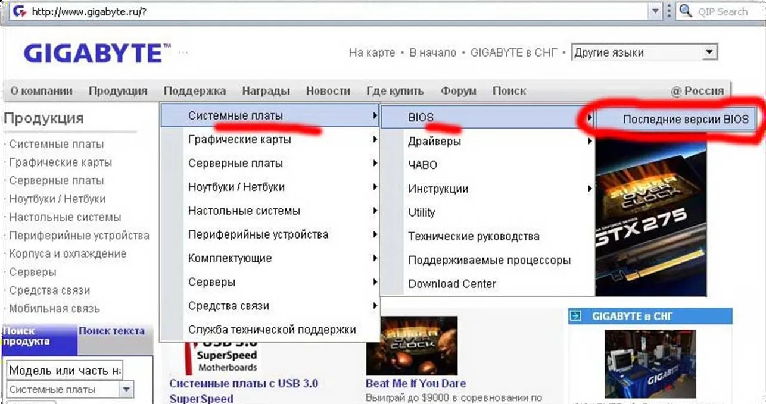The image size is (766, 404).
Task: Open the address bar history dropdown arrow
Action: tap(655, 11)
